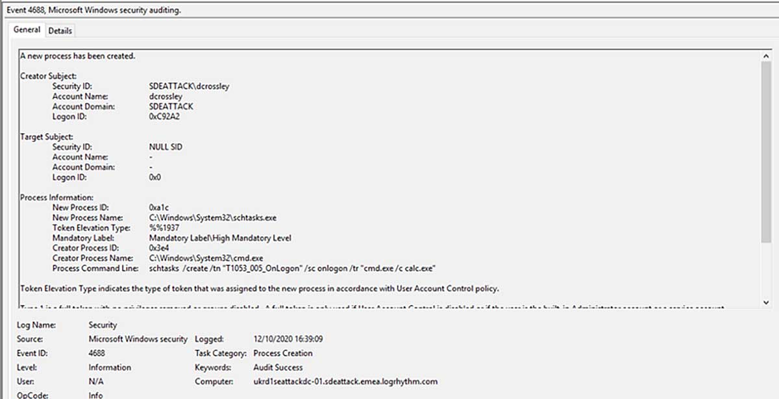Click Creator Process ID value 0x3e4

[x=160, y=248]
